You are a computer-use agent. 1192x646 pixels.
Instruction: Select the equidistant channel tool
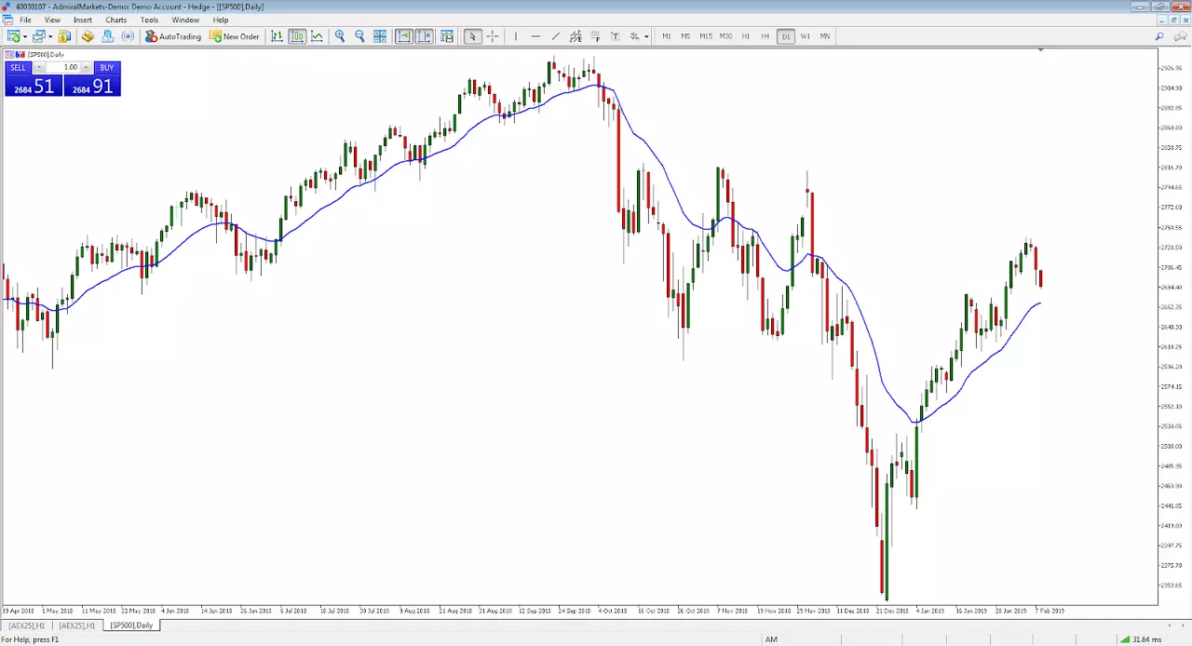(x=576, y=36)
